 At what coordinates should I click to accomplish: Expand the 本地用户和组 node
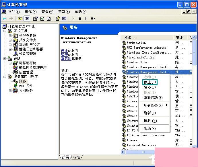pos(10,45)
